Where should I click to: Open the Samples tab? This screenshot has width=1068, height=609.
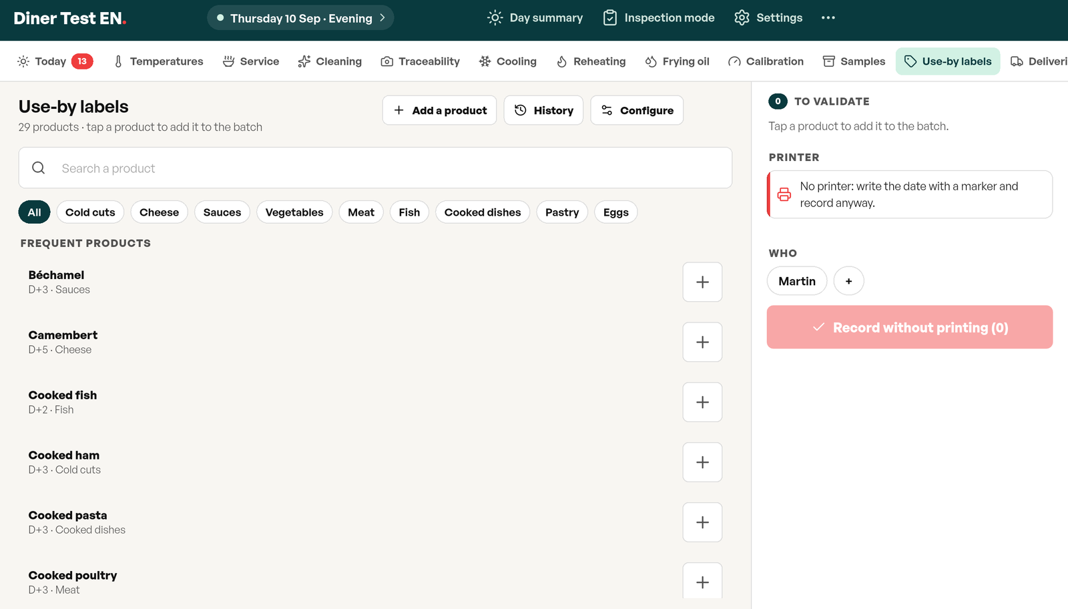[x=854, y=61]
